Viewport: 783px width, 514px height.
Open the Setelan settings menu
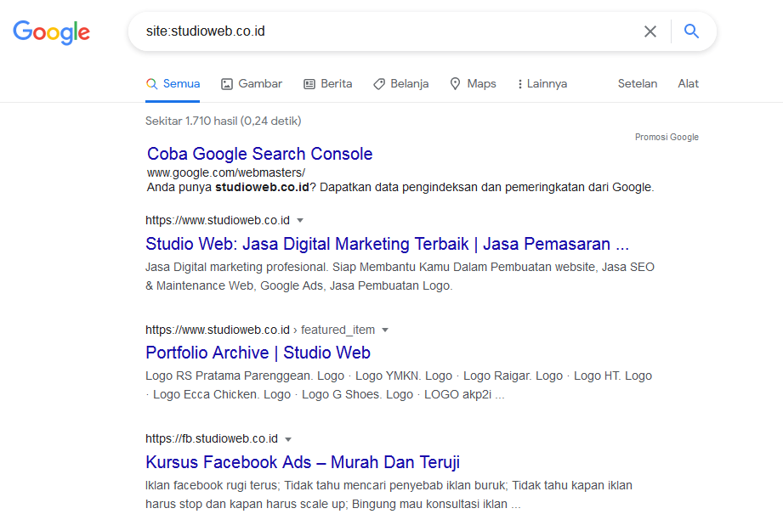tap(637, 84)
